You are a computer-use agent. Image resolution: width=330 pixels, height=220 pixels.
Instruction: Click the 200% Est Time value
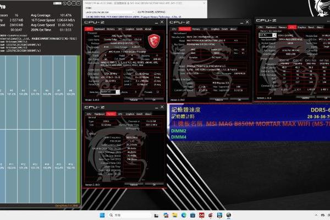(x=65, y=30)
